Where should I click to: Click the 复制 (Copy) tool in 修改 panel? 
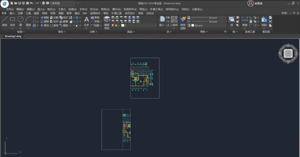point(64,25)
